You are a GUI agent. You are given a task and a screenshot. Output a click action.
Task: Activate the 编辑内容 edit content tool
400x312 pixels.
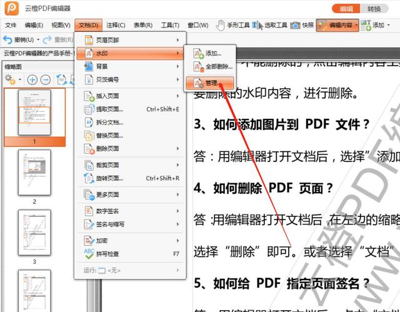click(x=337, y=25)
